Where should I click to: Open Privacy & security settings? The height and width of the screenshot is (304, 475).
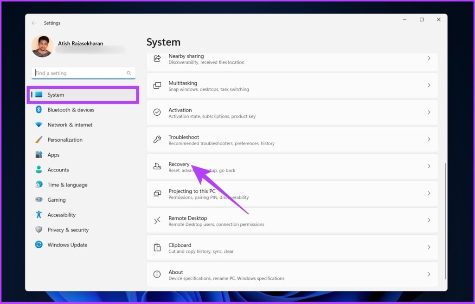point(83,230)
